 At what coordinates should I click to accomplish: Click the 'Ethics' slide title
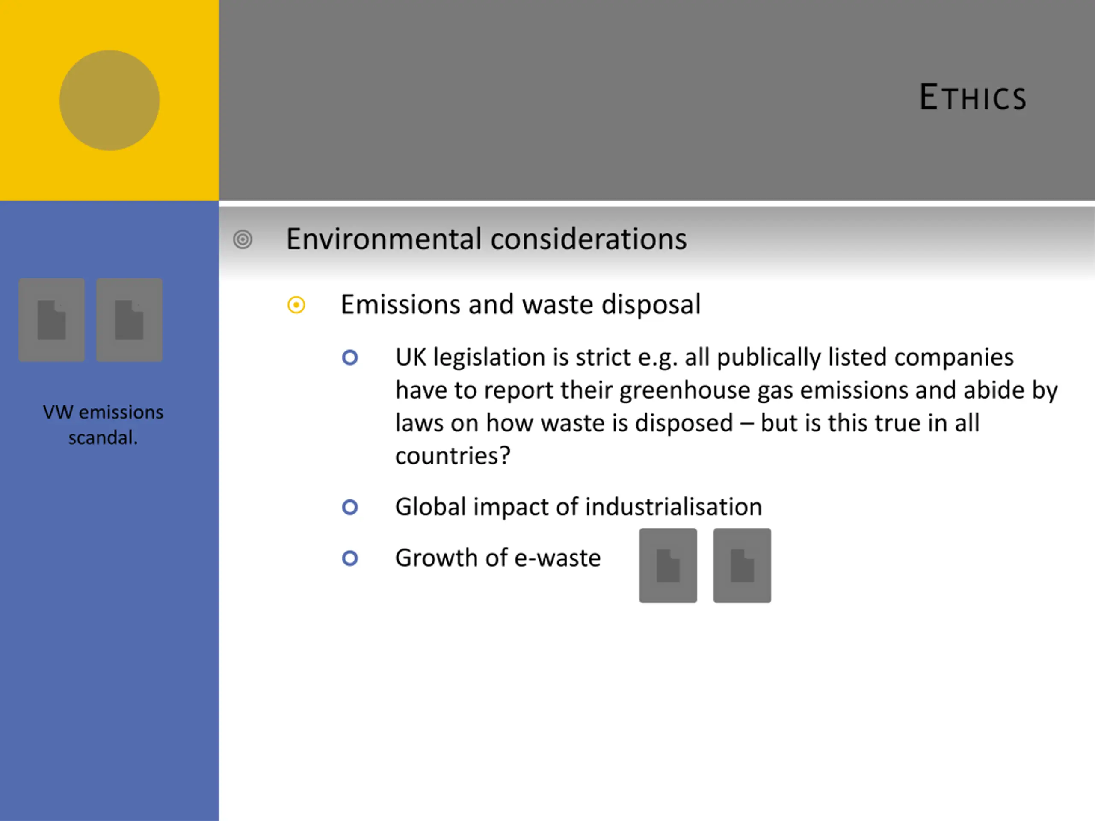pyautogui.click(x=973, y=97)
